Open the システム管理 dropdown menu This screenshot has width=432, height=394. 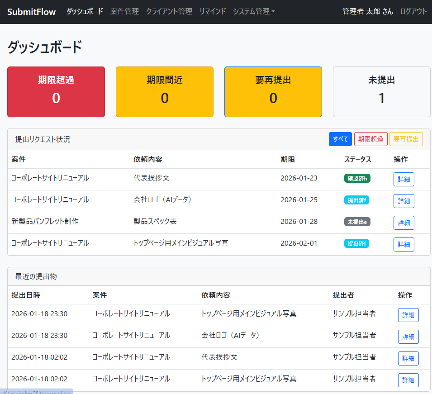(x=253, y=11)
